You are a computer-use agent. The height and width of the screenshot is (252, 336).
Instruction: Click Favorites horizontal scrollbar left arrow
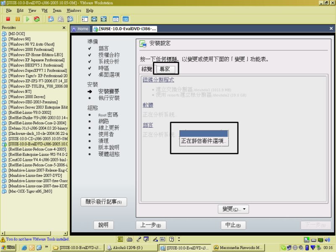click(3, 234)
